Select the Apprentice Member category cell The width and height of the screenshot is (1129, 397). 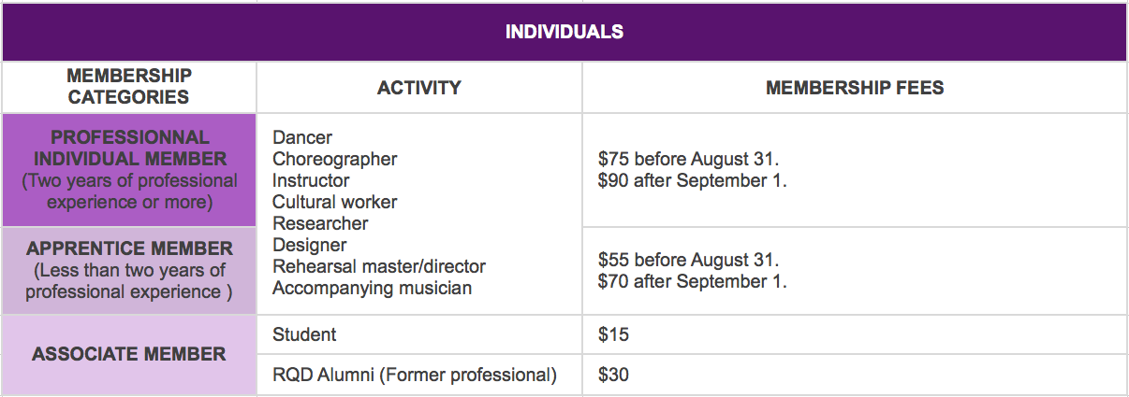pyautogui.click(x=129, y=271)
